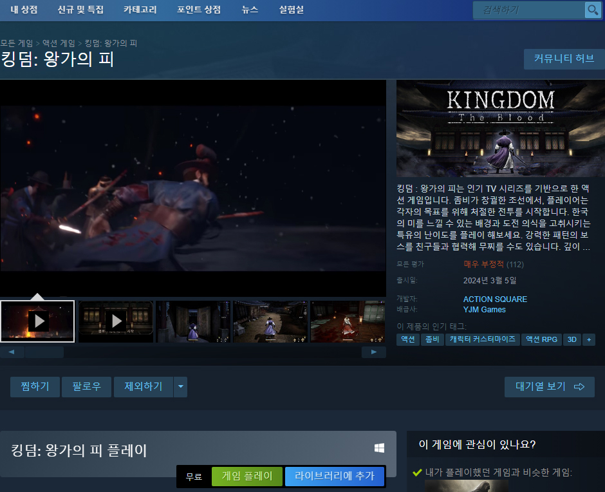Screen dimensions: 605x492
Task: Click the 이 게임에 관심이 있나요? heading
Action: [x=477, y=444]
